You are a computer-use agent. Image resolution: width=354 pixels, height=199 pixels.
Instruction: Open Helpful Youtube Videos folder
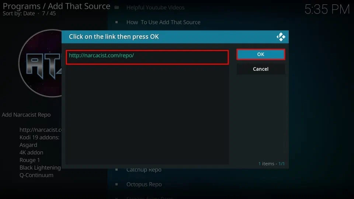155,7
